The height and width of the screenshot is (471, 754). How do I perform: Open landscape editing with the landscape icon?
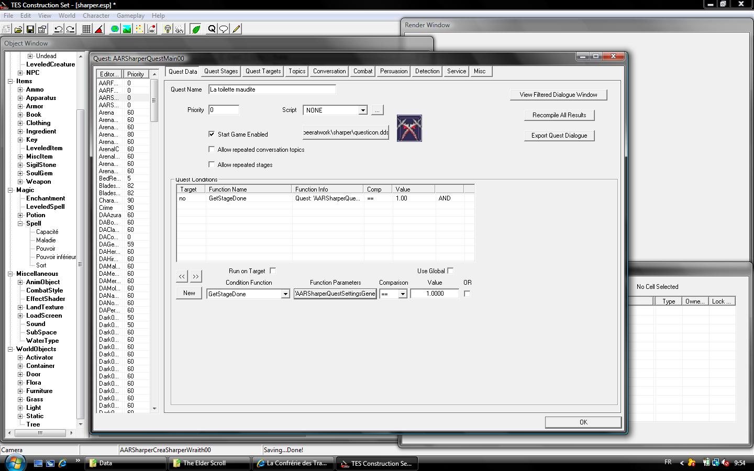click(x=127, y=29)
